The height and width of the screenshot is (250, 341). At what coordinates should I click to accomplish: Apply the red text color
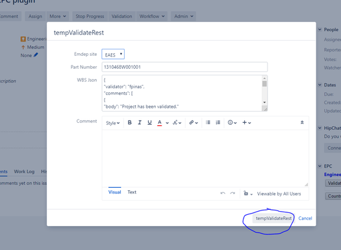coord(159,123)
